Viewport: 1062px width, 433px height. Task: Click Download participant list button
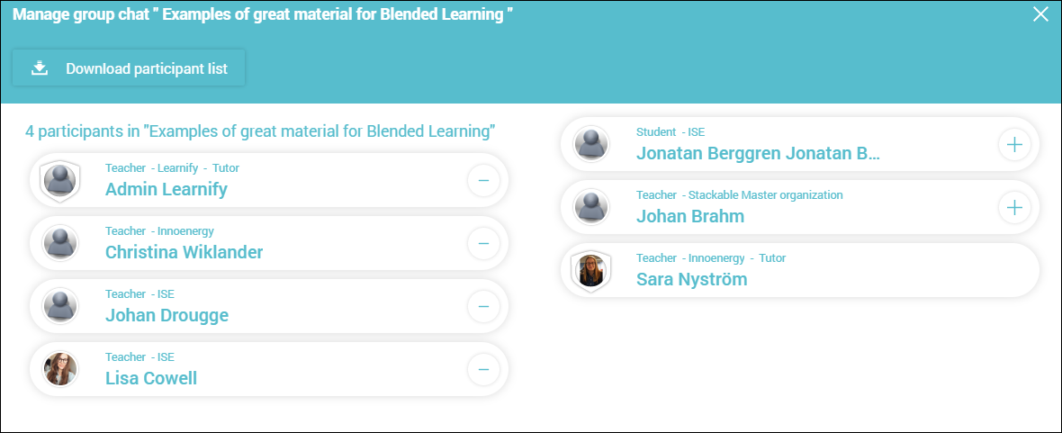[129, 68]
